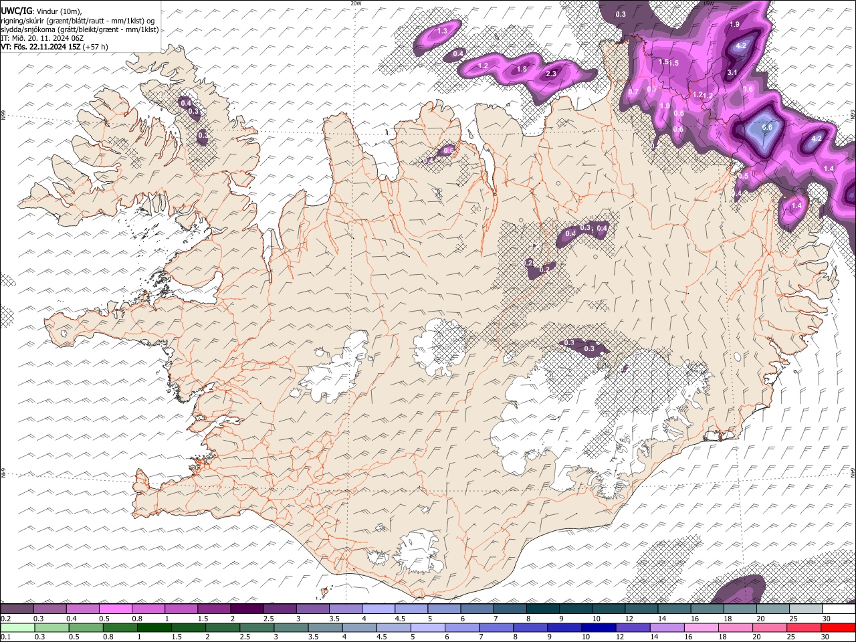This screenshot has width=856, height=642.
Task: Pick the darkest green lower swatch between 1 and 1.5
Action: pyautogui.click(x=154, y=627)
